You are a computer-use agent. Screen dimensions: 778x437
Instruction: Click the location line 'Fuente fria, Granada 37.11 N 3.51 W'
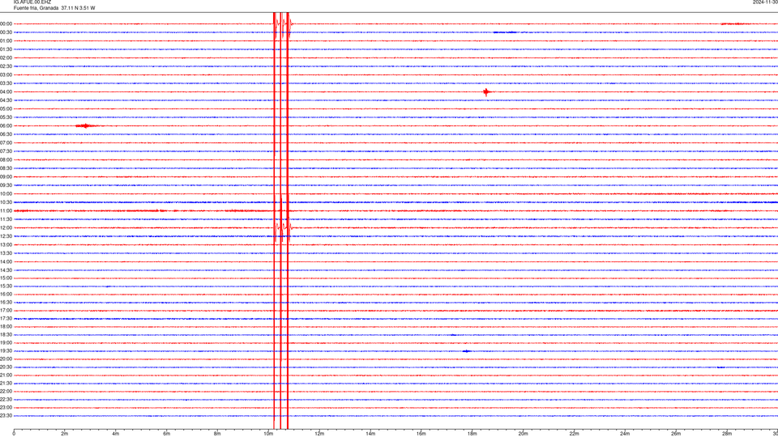(x=54, y=8)
